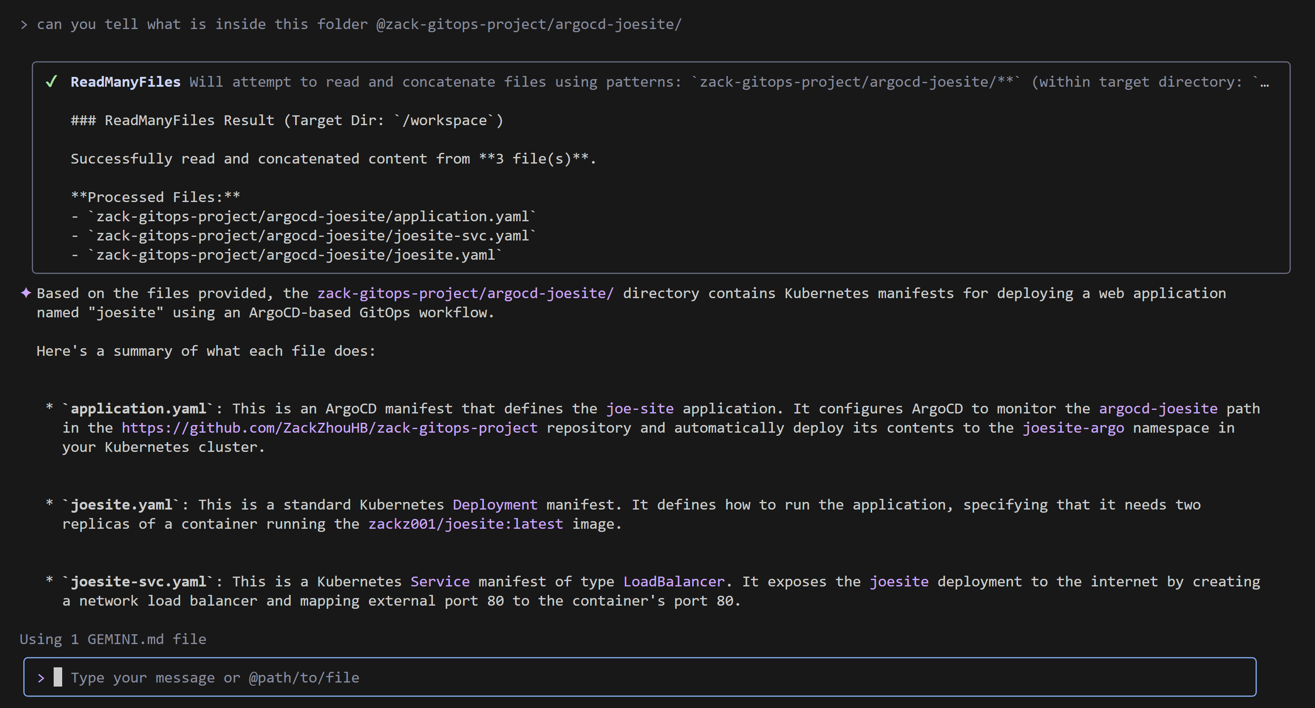The width and height of the screenshot is (1315, 708).
Task: Click the purple 'joesite-argo' namespace text
Action: (x=1073, y=427)
